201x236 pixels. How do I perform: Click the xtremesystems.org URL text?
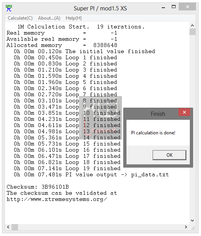pyautogui.click(x=57, y=199)
